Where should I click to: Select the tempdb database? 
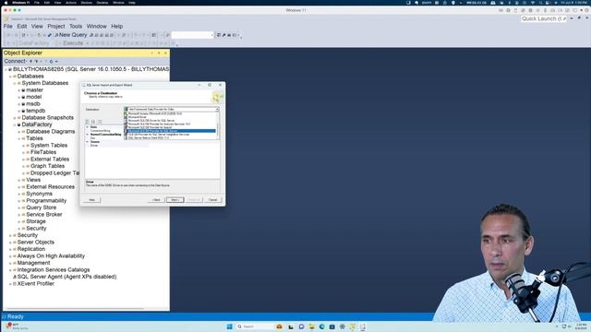tap(35, 111)
